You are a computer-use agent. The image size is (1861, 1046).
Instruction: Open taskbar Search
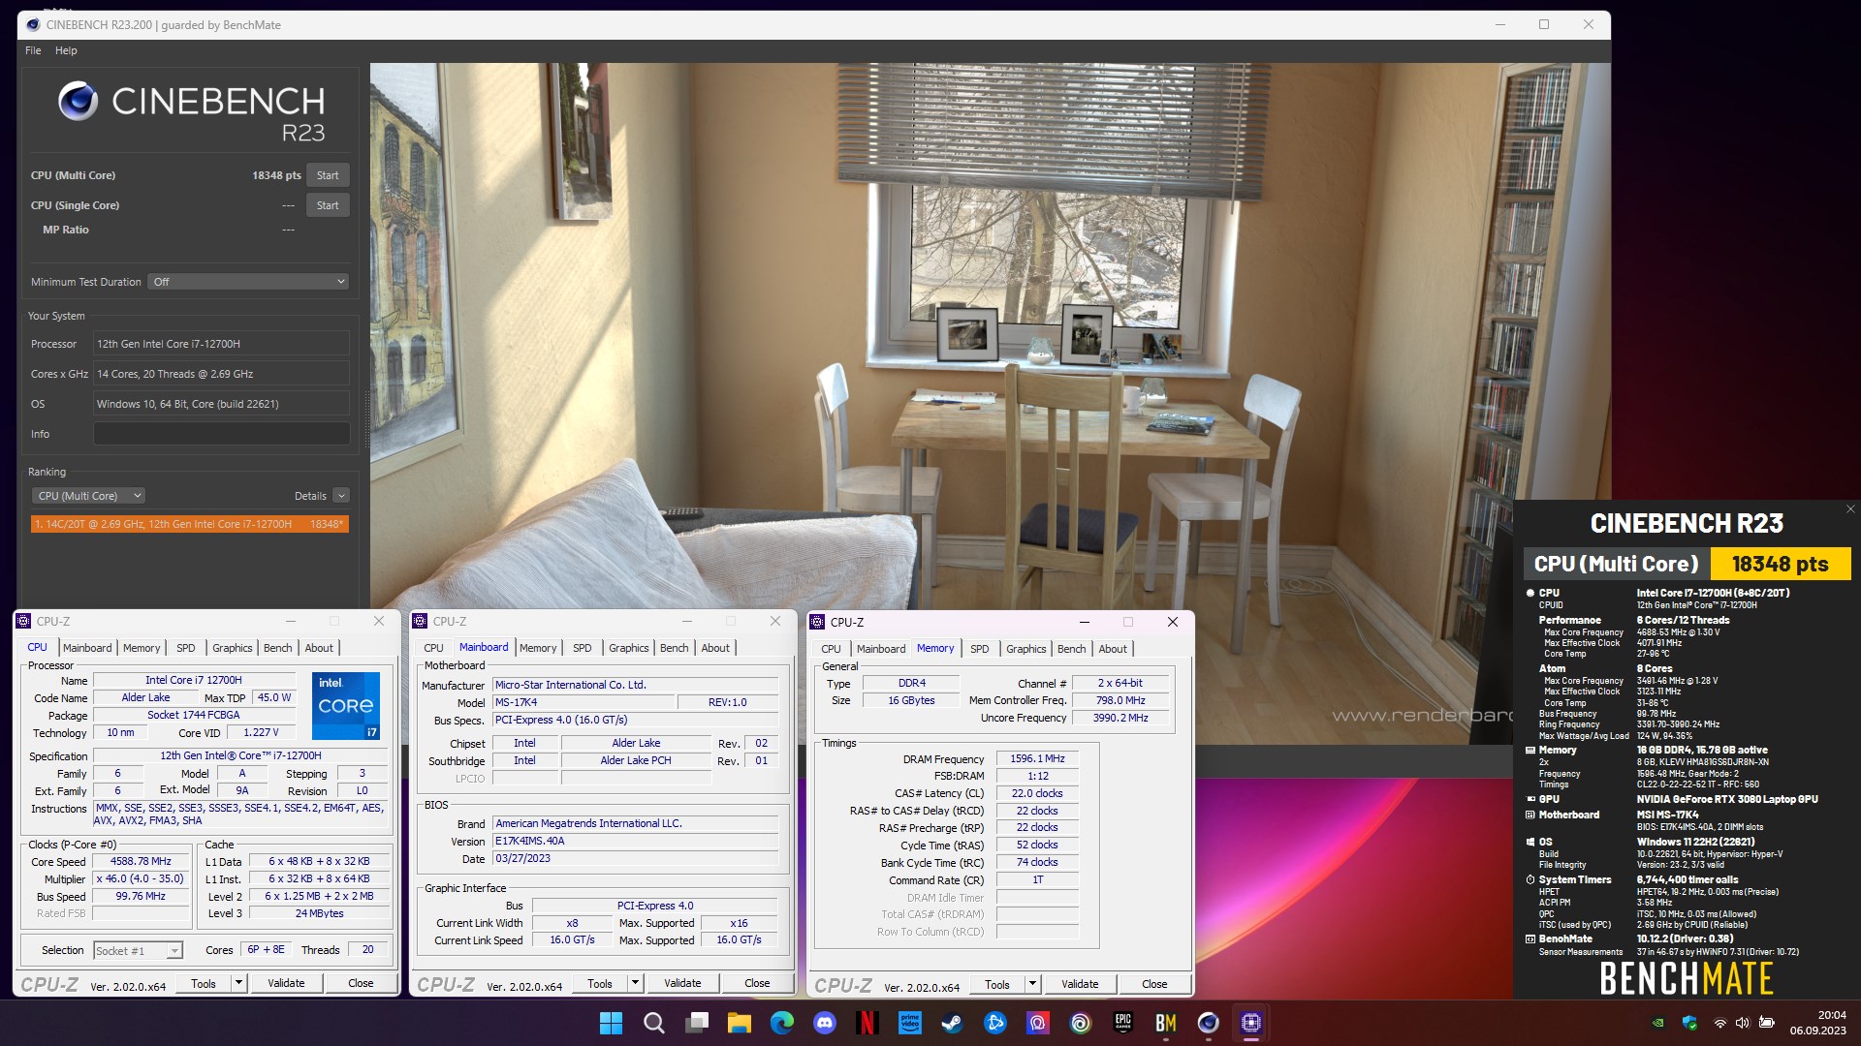point(654,1023)
